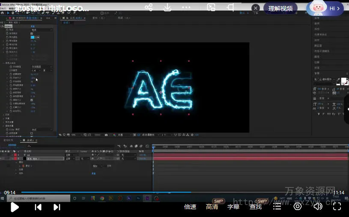Click the share icon in the top bar
This screenshot has width=349, height=217.
[x=149, y=8]
